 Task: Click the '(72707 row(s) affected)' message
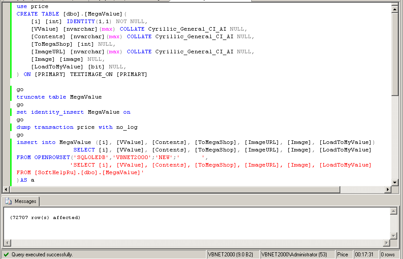tap(45, 218)
